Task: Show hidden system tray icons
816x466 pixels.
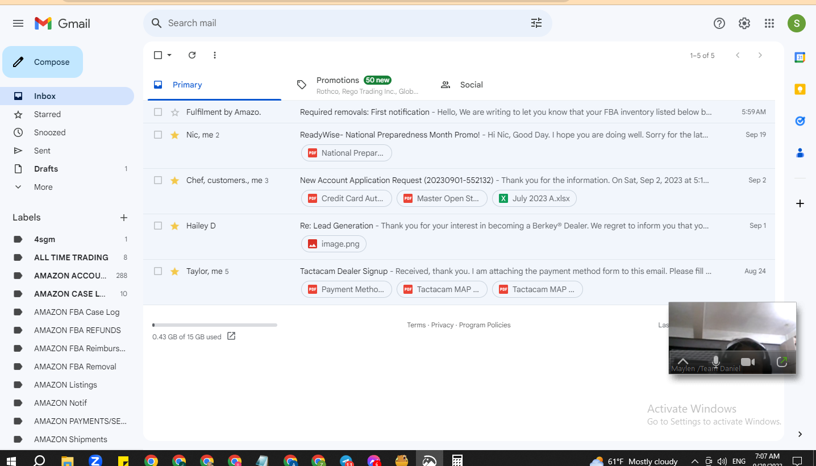Action: 694,461
